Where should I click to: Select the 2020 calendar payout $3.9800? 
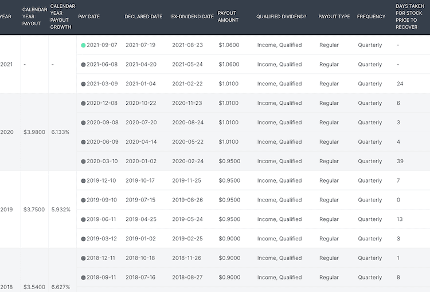(34, 132)
